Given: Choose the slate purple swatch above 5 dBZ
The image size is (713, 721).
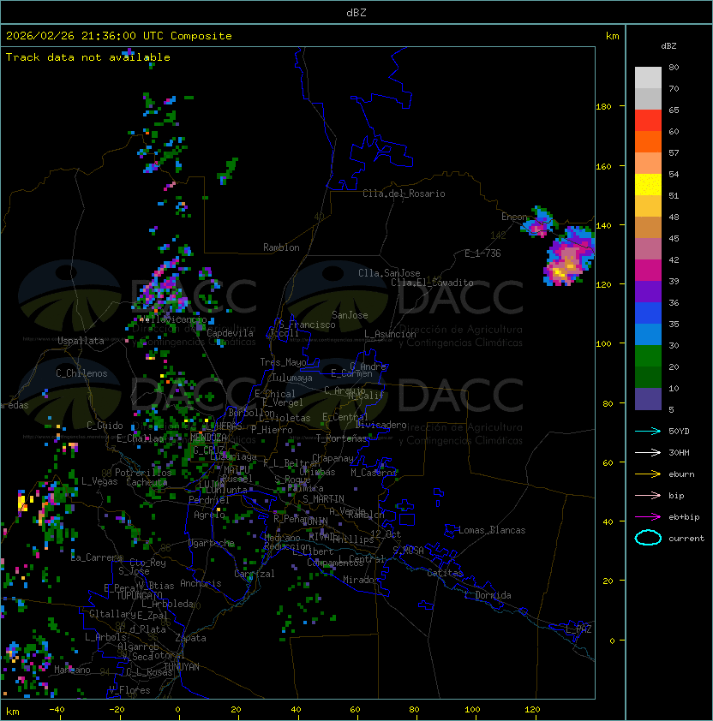Looking at the screenshot, I should tap(648, 399).
